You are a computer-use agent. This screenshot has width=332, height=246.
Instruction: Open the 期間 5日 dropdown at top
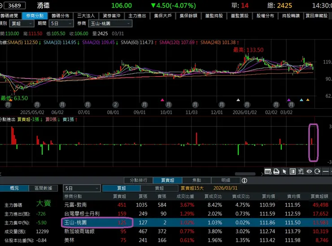[x=61, y=24]
